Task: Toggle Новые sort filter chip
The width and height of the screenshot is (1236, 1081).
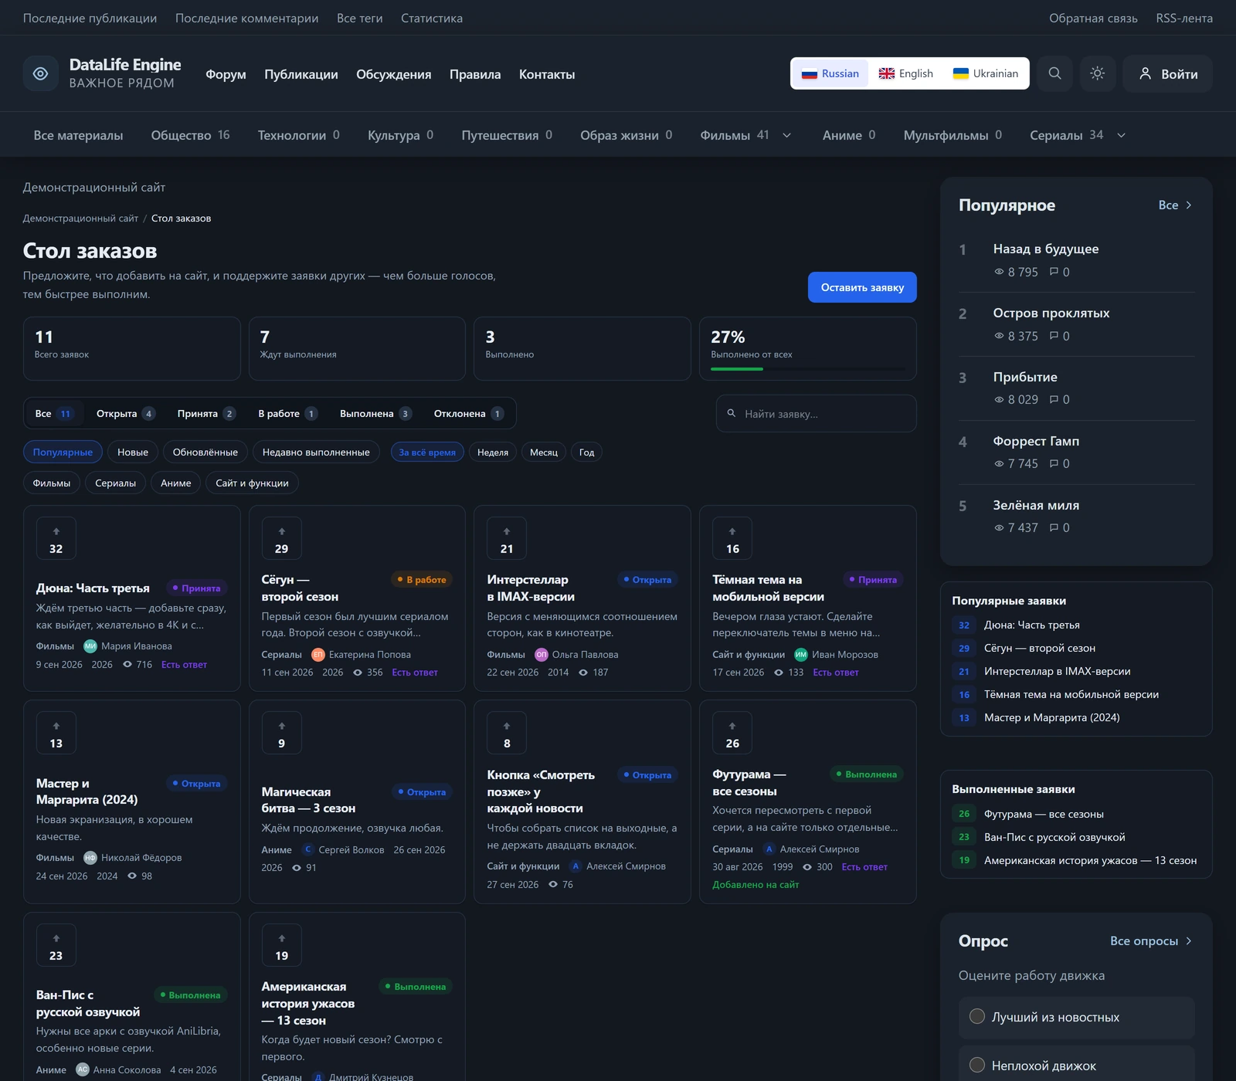Action: pos(133,452)
